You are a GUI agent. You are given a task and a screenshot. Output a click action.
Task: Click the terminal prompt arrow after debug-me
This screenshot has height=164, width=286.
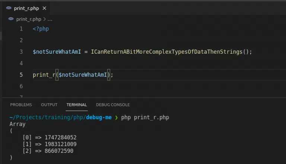116,117
